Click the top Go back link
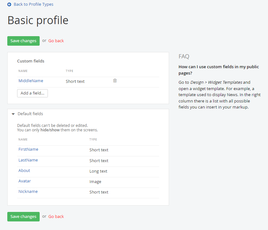Image resolution: width=268 pixels, height=230 pixels. tap(56, 41)
